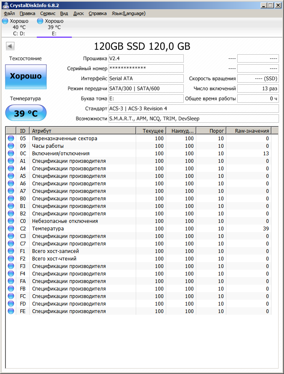Click the Стандарт ACS-3 field
The image size is (284, 374).
(x=193, y=109)
